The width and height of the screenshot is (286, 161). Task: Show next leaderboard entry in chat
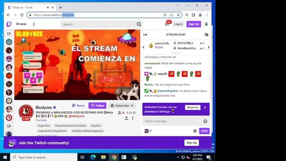[x=209, y=47]
